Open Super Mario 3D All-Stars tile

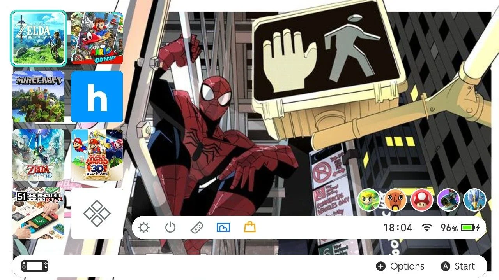point(97,155)
